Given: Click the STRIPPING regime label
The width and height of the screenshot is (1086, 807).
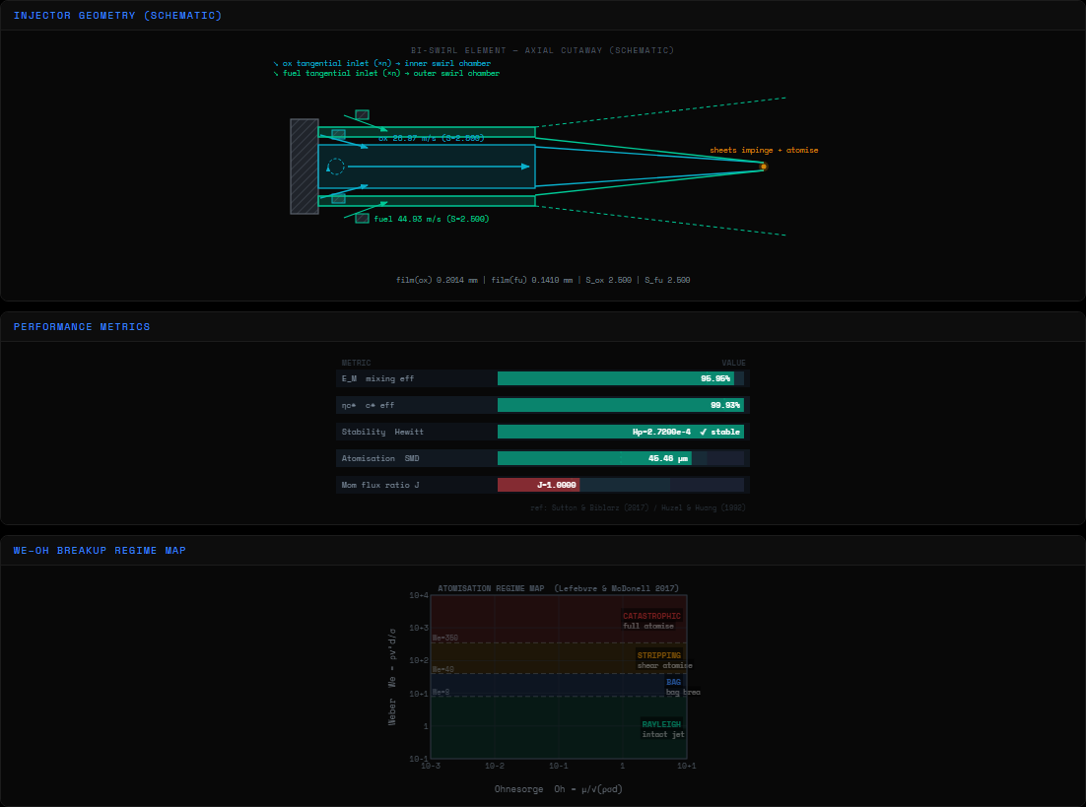Looking at the screenshot, I should point(659,655).
